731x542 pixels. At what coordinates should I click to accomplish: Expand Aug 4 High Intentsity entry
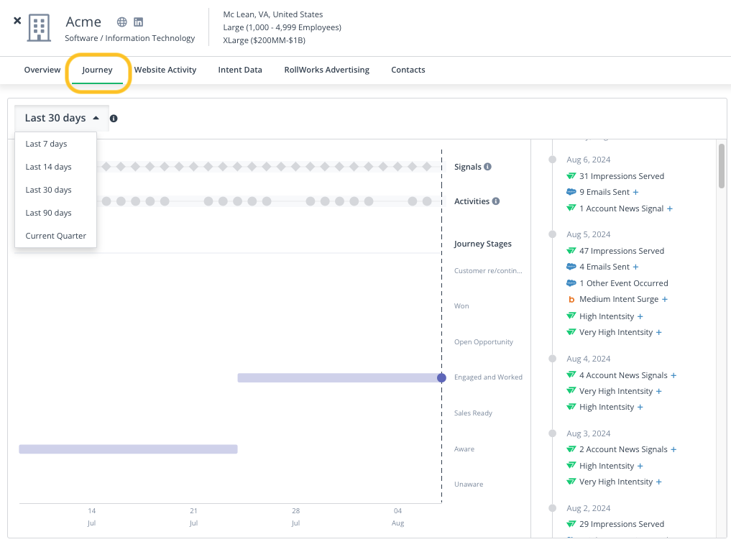(640, 408)
